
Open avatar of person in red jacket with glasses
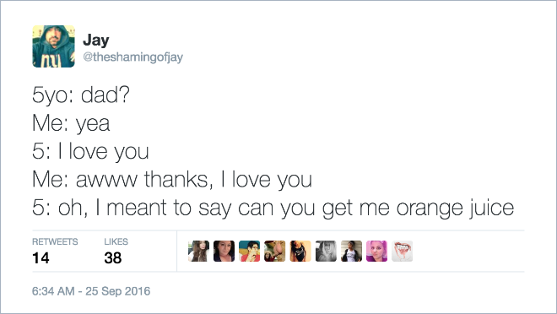click(x=249, y=252)
